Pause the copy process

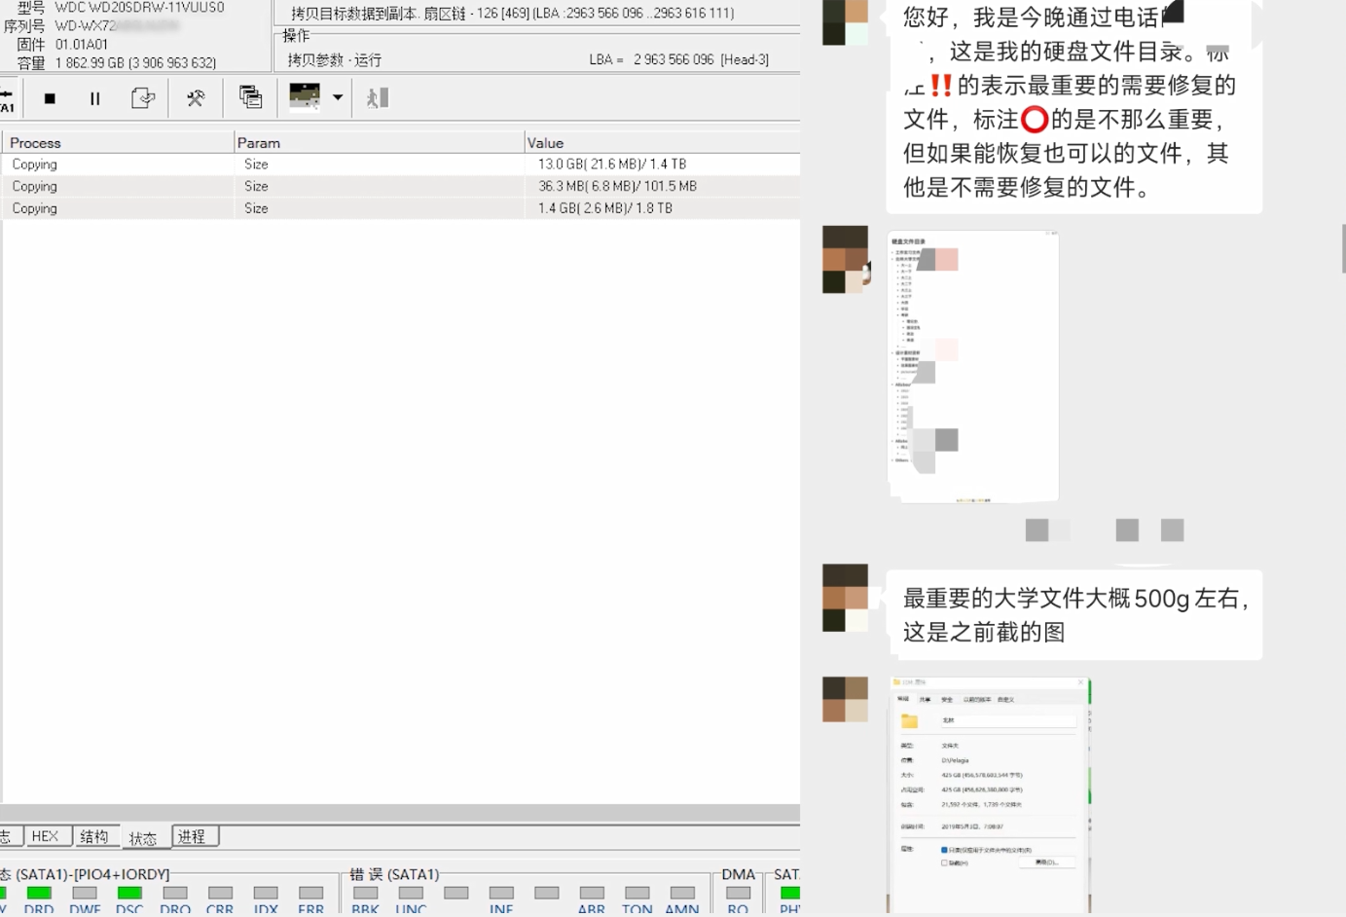click(94, 98)
